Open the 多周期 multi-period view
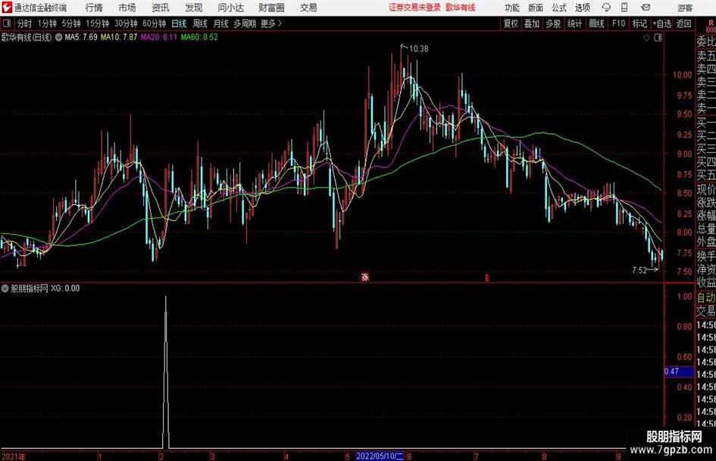The height and width of the screenshot is (461, 716). coord(245,23)
